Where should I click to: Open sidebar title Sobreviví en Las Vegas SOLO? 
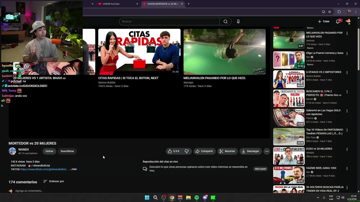pyautogui.click(x=323, y=112)
